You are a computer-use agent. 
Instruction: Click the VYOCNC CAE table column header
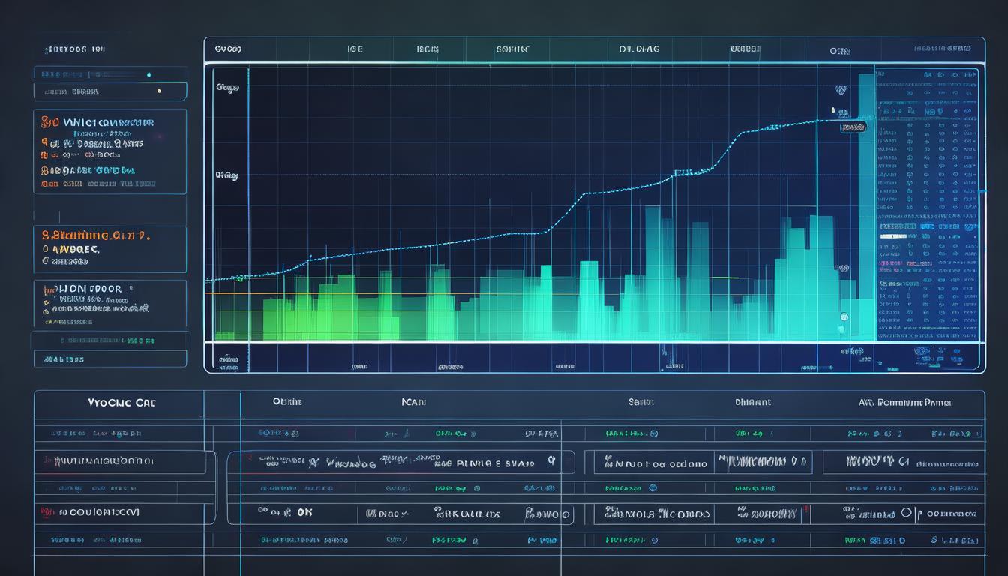tap(121, 403)
